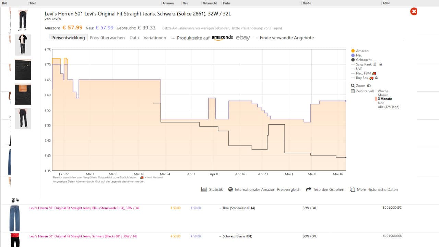Click the Sales Rank sort icon
The width and height of the screenshot is (439, 247).
pos(375,64)
